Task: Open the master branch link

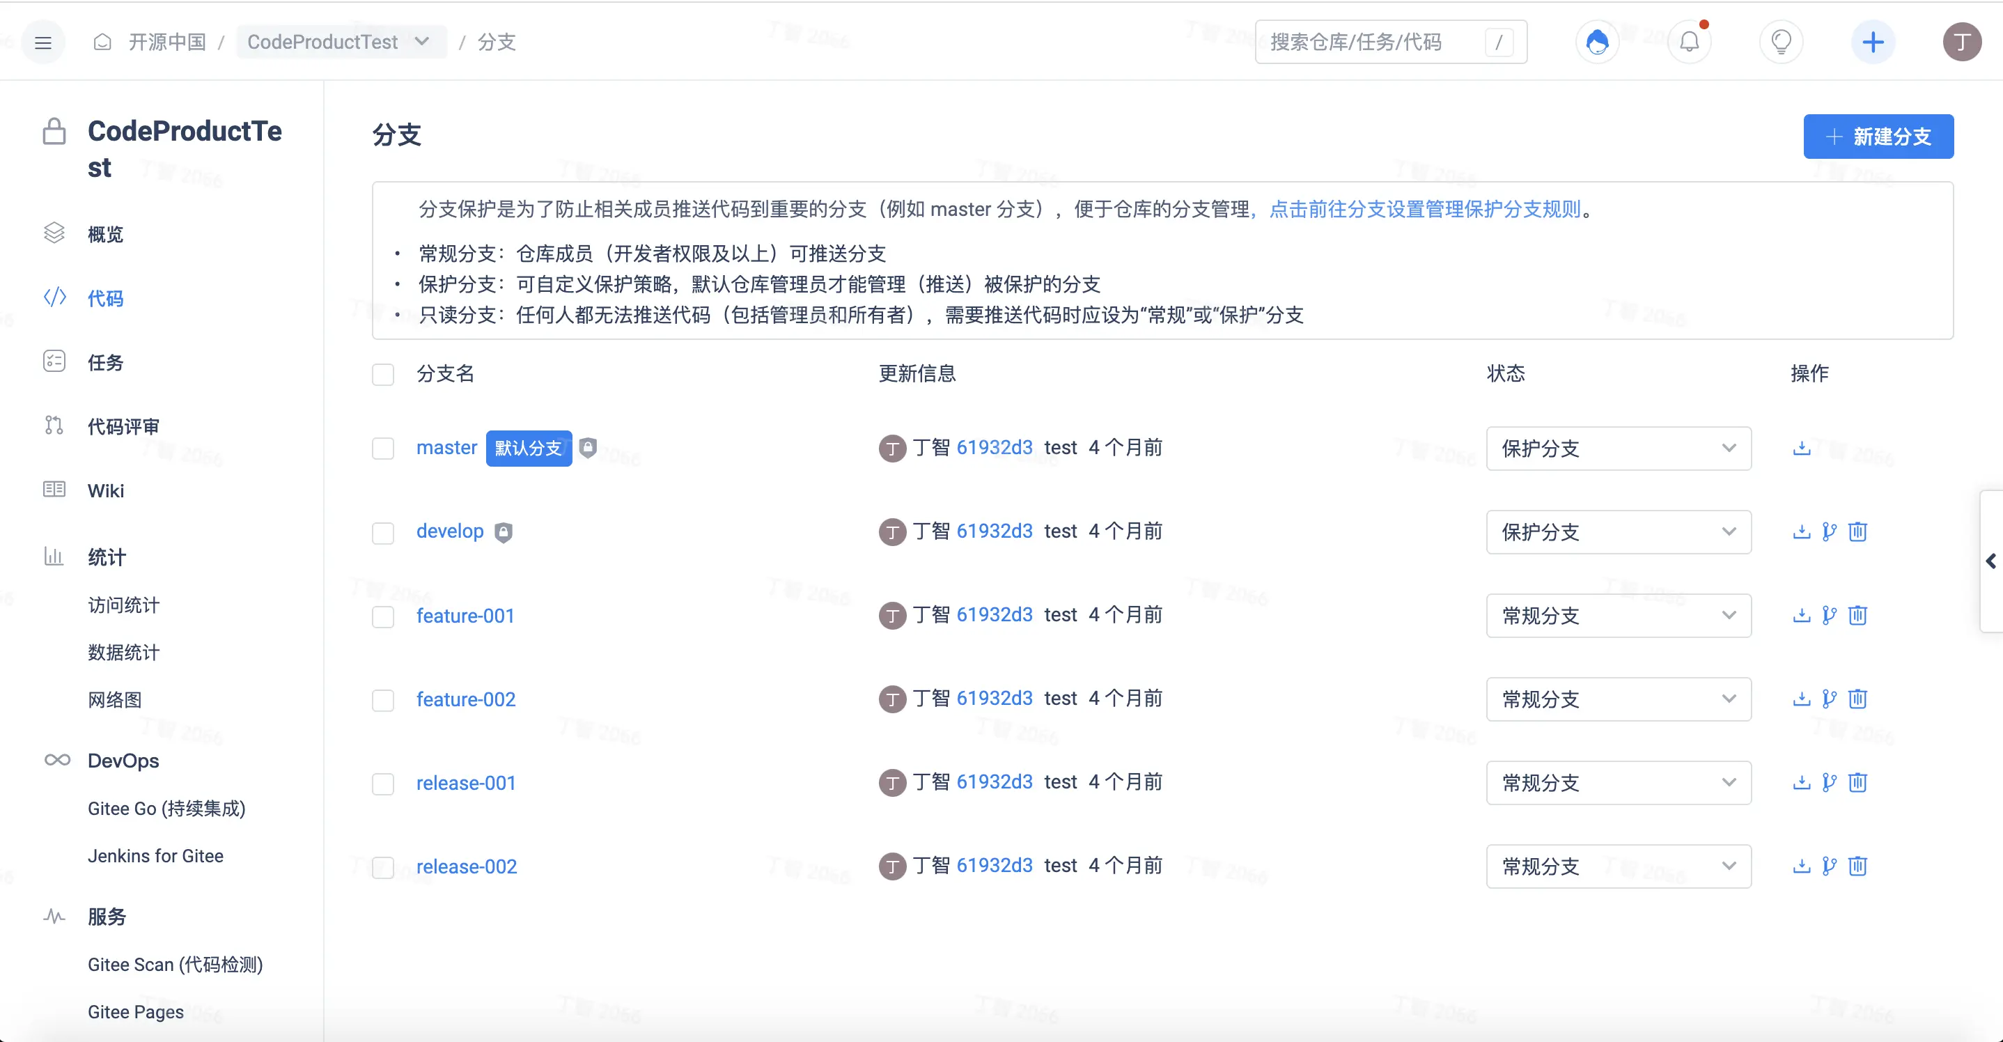Action: pyautogui.click(x=446, y=448)
